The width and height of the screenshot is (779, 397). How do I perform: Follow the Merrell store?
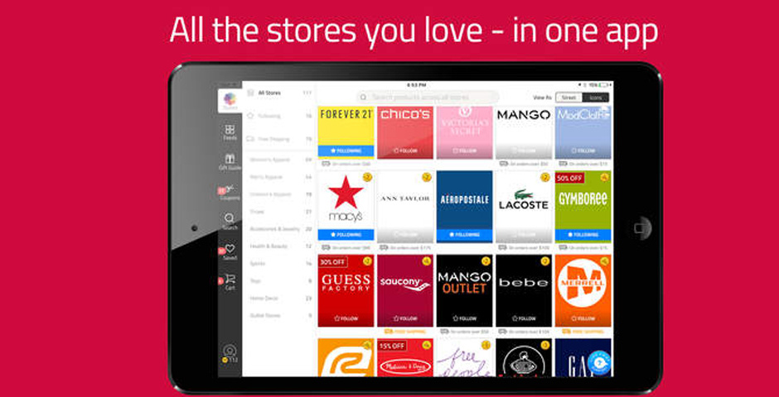coord(583,318)
